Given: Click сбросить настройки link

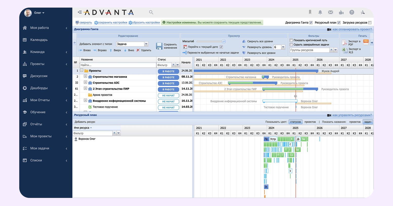Looking at the screenshot, I should [x=146, y=23].
